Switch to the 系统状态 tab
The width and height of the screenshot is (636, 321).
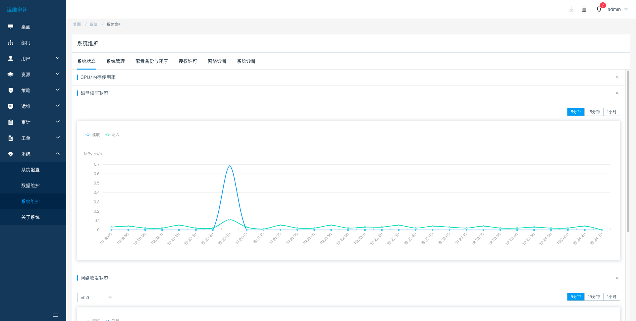point(86,61)
